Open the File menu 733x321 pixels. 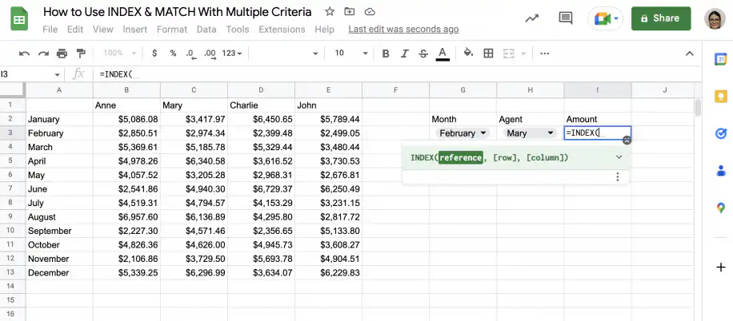click(x=50, y=30)
